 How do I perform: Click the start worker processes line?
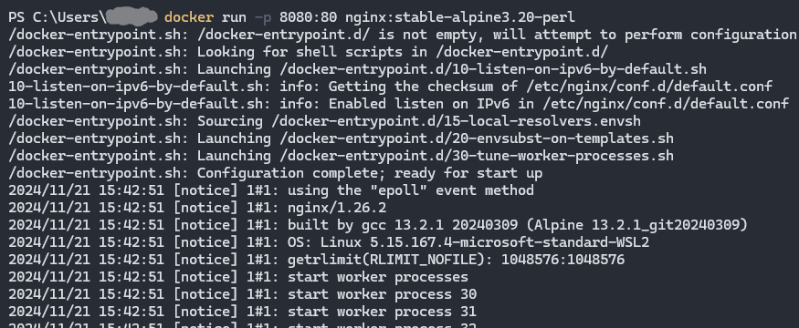tap(238, 277)
